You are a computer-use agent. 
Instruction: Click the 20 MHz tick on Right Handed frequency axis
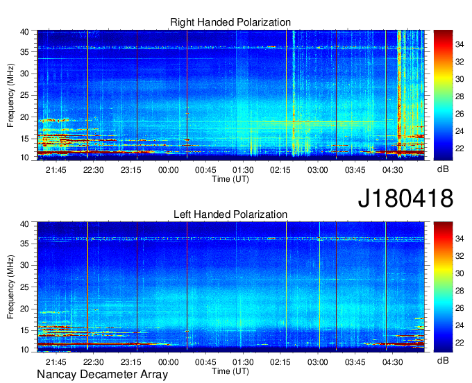pos(24,117)
